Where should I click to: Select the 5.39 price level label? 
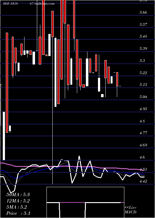tap(143, 49)
